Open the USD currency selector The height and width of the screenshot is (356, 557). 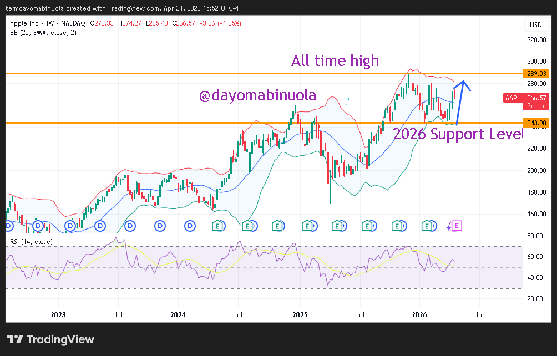(x=536, y=24)
